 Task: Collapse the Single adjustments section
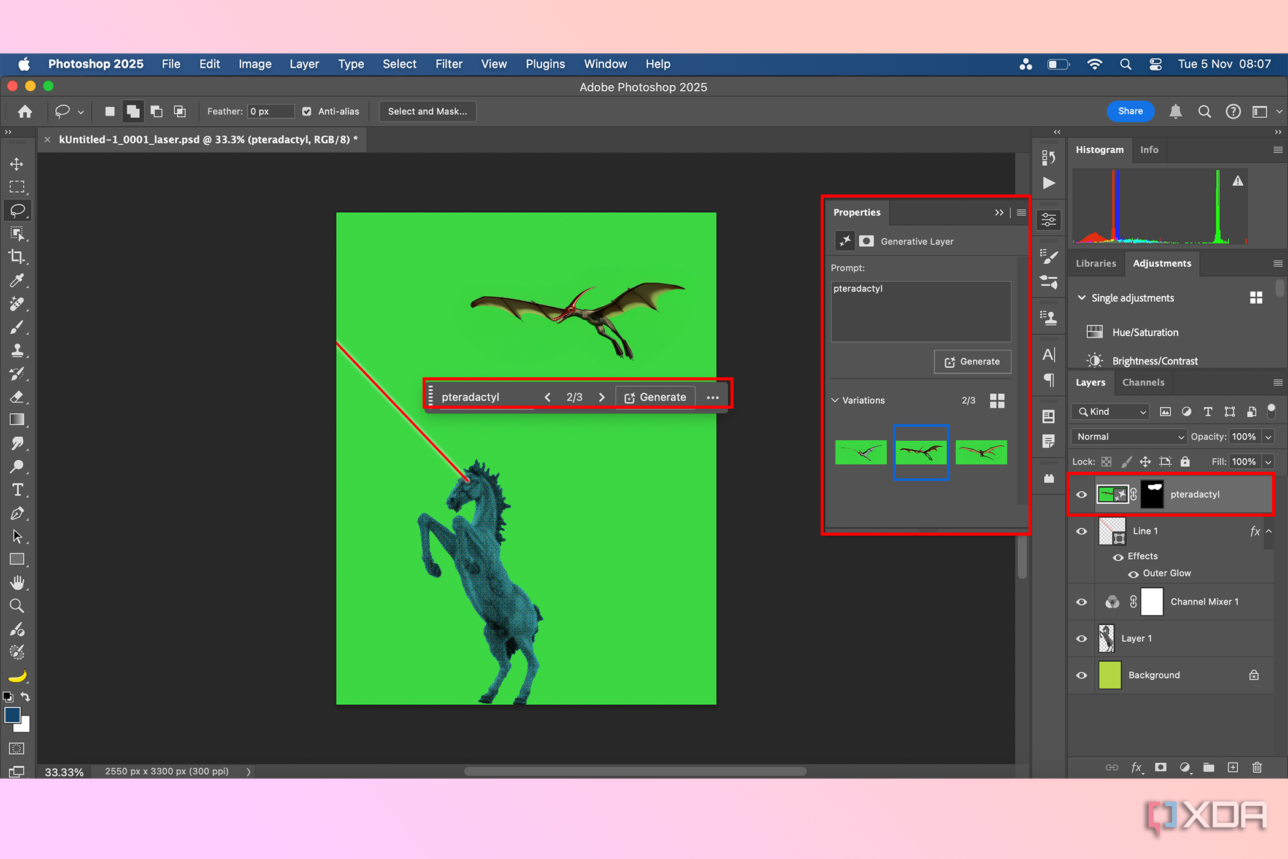click(1082, 298)
